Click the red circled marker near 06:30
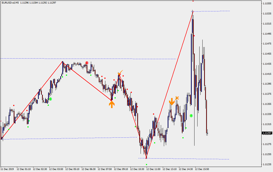The width and height of the screenshot is (273, 172). pos(87,63)
